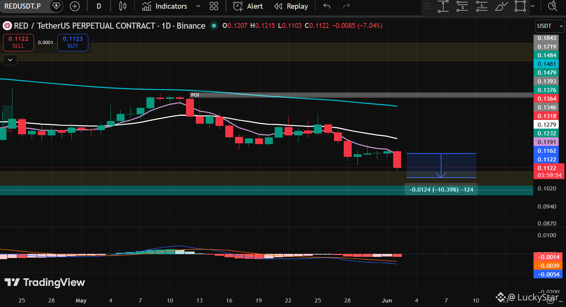Click the blue −0.0054 MACD label
Viewport: 566px width, 307px height.
tap(548, 275)
